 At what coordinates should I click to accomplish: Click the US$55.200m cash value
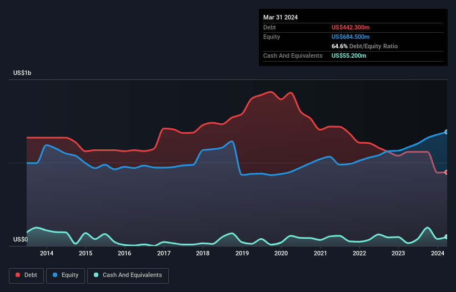pos(349,56)
